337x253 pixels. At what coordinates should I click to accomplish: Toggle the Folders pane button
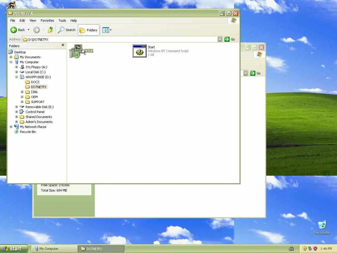point(89,30)
